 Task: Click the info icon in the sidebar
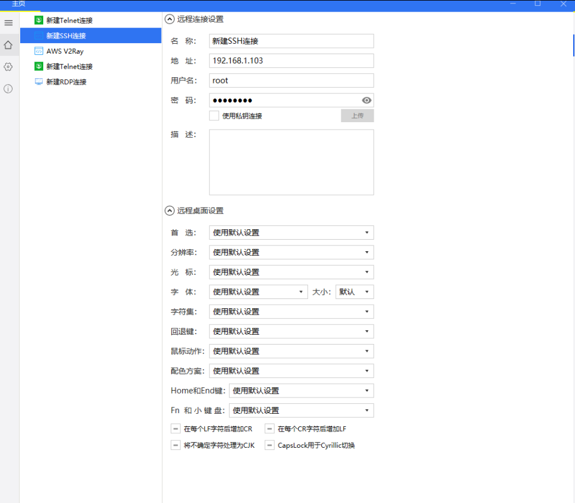8,89
